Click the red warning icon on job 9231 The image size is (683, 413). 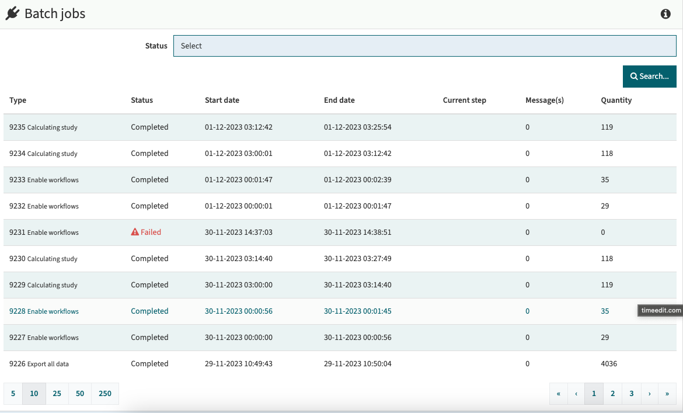(x=135, y=232)
